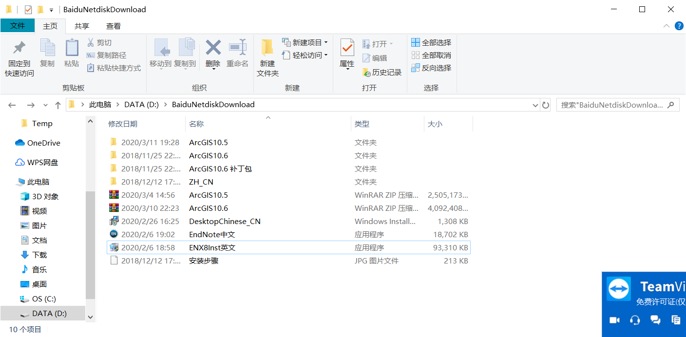Viewport: 686px width, 337px height.
Task: Click Paste shortcut command
Action: coord(114,68)
